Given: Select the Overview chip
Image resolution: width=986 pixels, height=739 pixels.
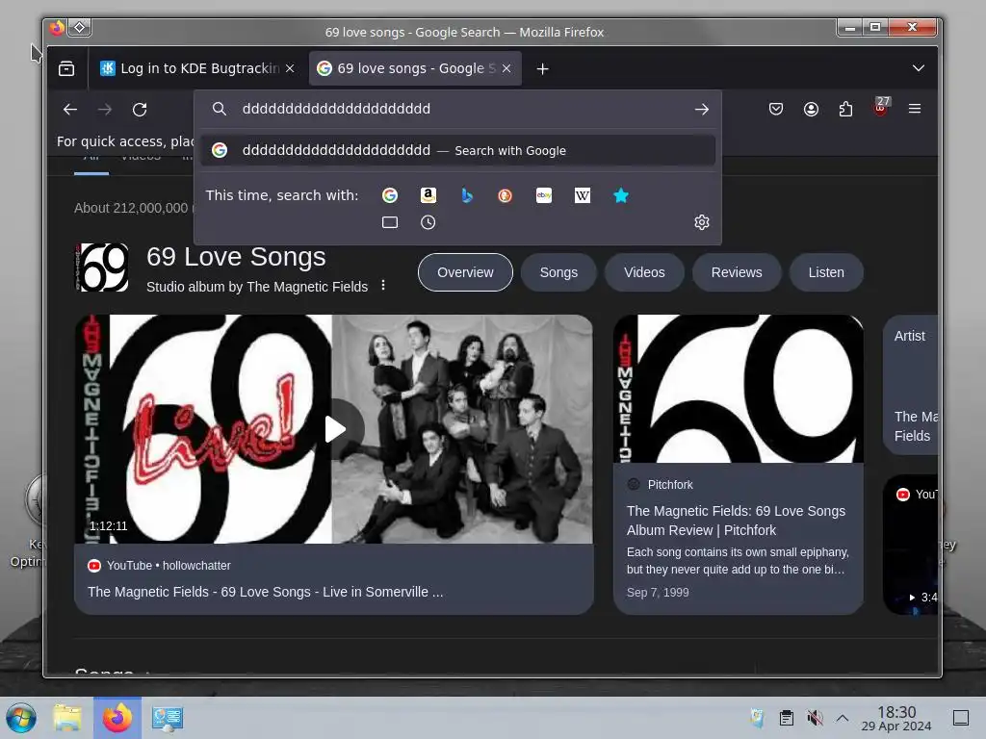Looking at the screenshot, I should click(465, 272).
